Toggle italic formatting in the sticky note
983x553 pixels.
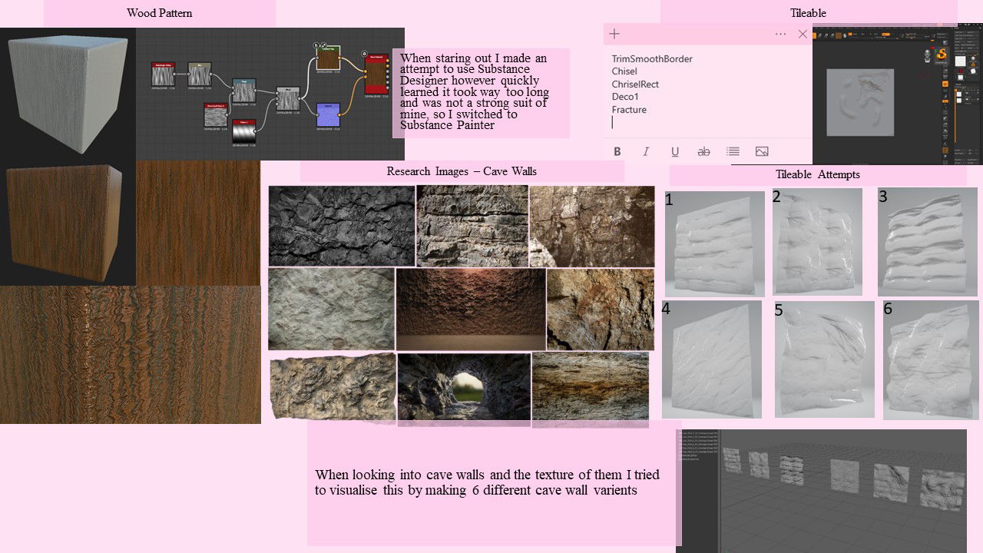point(646,151)
